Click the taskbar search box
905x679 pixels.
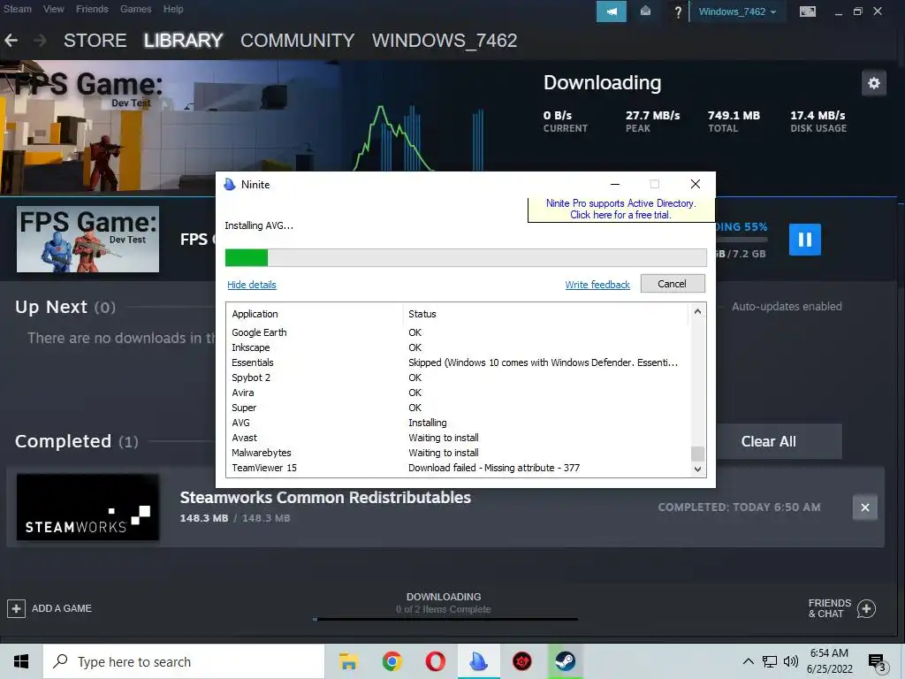(x=184, y=661)
